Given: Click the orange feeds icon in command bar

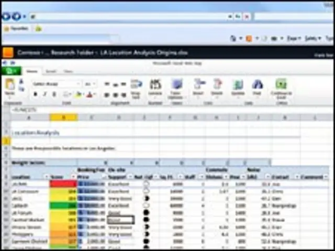Looking at the screenshot, I should tap(249, 38).
